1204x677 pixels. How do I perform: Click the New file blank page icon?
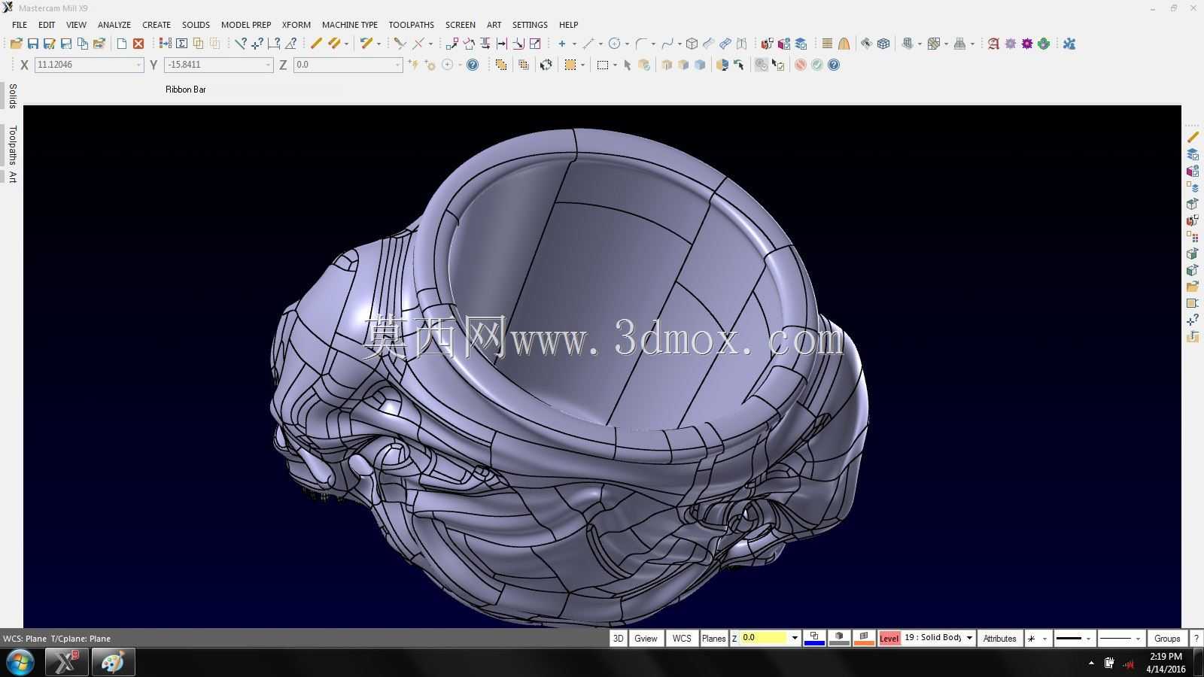point(121,44)
